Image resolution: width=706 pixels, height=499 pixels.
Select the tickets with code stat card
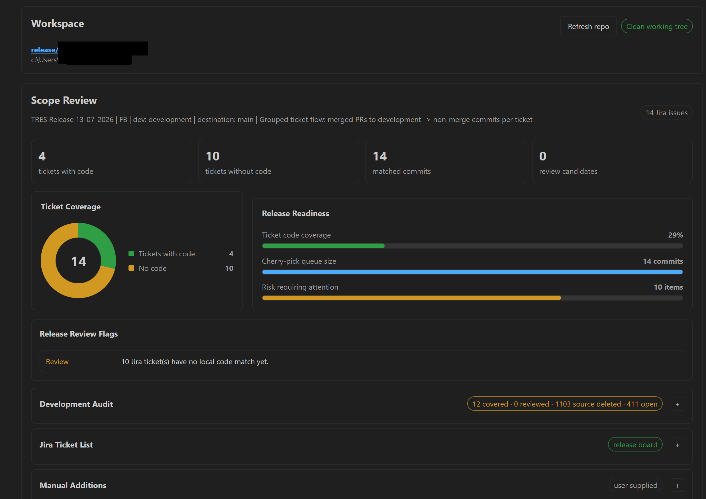point(112,162)
